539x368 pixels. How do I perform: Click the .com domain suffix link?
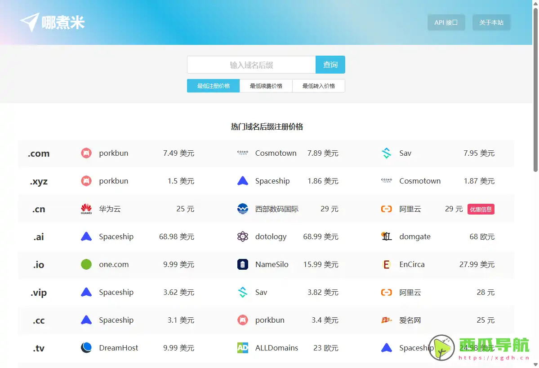tap(39, 153)
